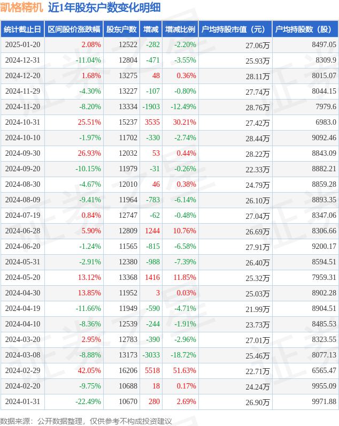The image size is (339, 426).
Task: Click the 数据来源 footer disclaimer text
Action: tap(86, 421)
